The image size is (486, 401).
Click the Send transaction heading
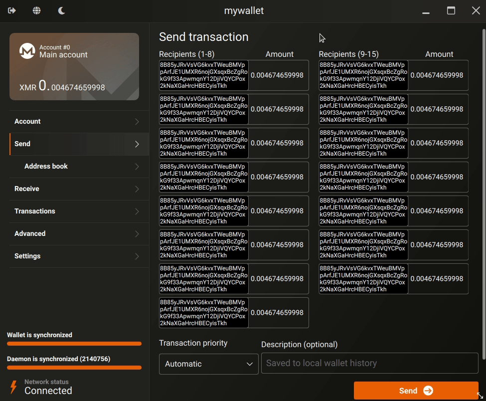[204, 37]
